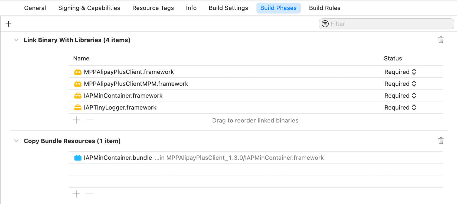Go to the Build Rules tab
Screen dimensions: 457x204
coord(325,8)
